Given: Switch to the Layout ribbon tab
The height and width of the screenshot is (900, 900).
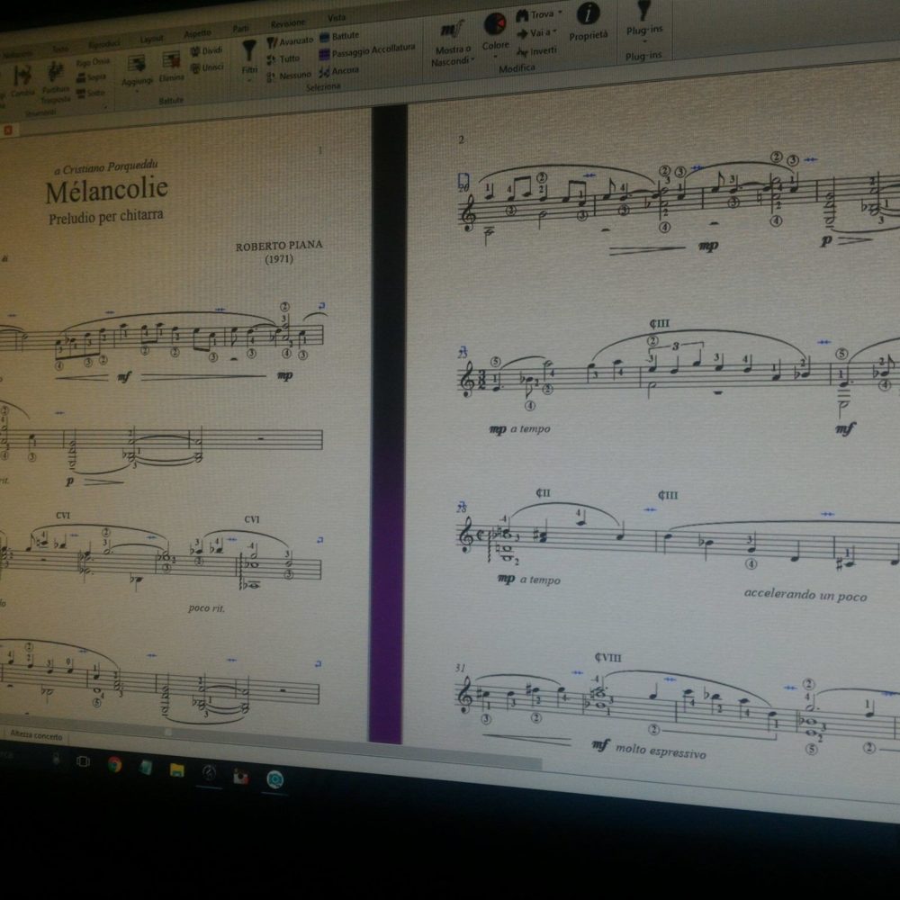Looking at the screenshot, I should click(x=151, y=39).
